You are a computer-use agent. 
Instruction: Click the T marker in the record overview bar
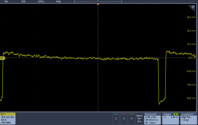[92, 2]
